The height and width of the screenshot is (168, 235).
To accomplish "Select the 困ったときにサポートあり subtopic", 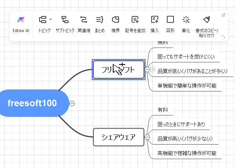I will click(181, 124).
